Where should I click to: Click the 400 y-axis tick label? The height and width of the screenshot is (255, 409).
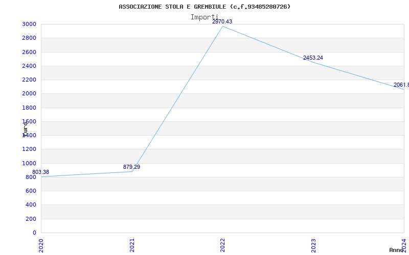click(31, 205)
